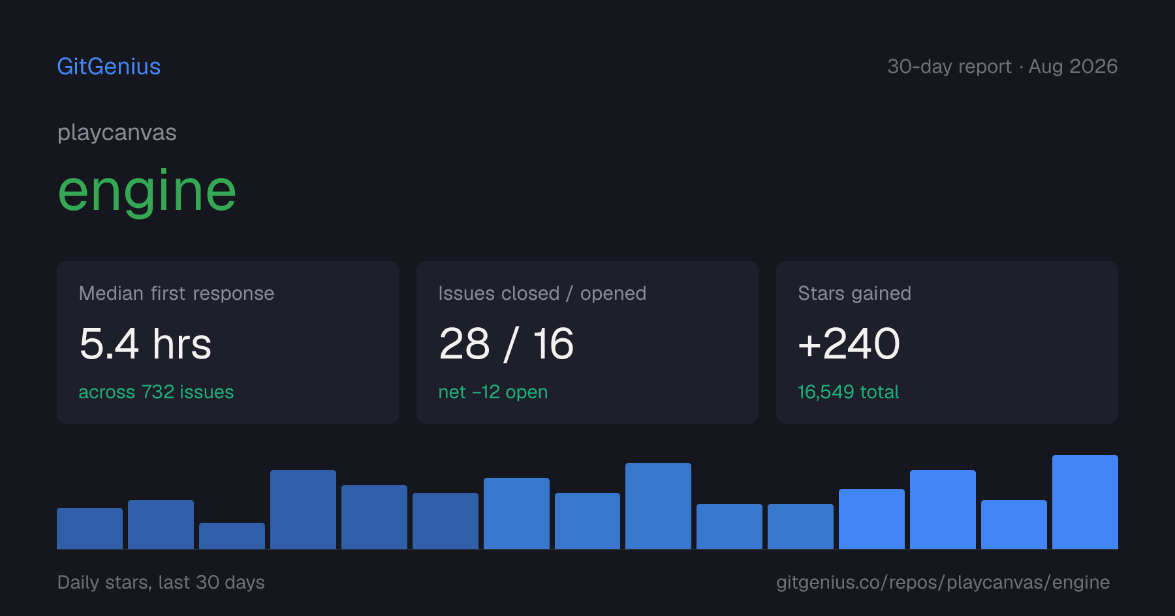Click the tallest bar in the daily stars chart
Screen dimensions: 1175x616
(x=1085, y=502)
